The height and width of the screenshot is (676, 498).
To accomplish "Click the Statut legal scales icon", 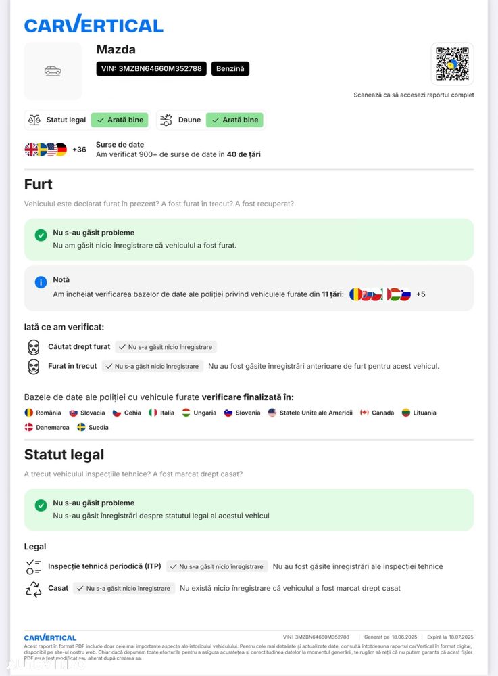I will [34, 120].
